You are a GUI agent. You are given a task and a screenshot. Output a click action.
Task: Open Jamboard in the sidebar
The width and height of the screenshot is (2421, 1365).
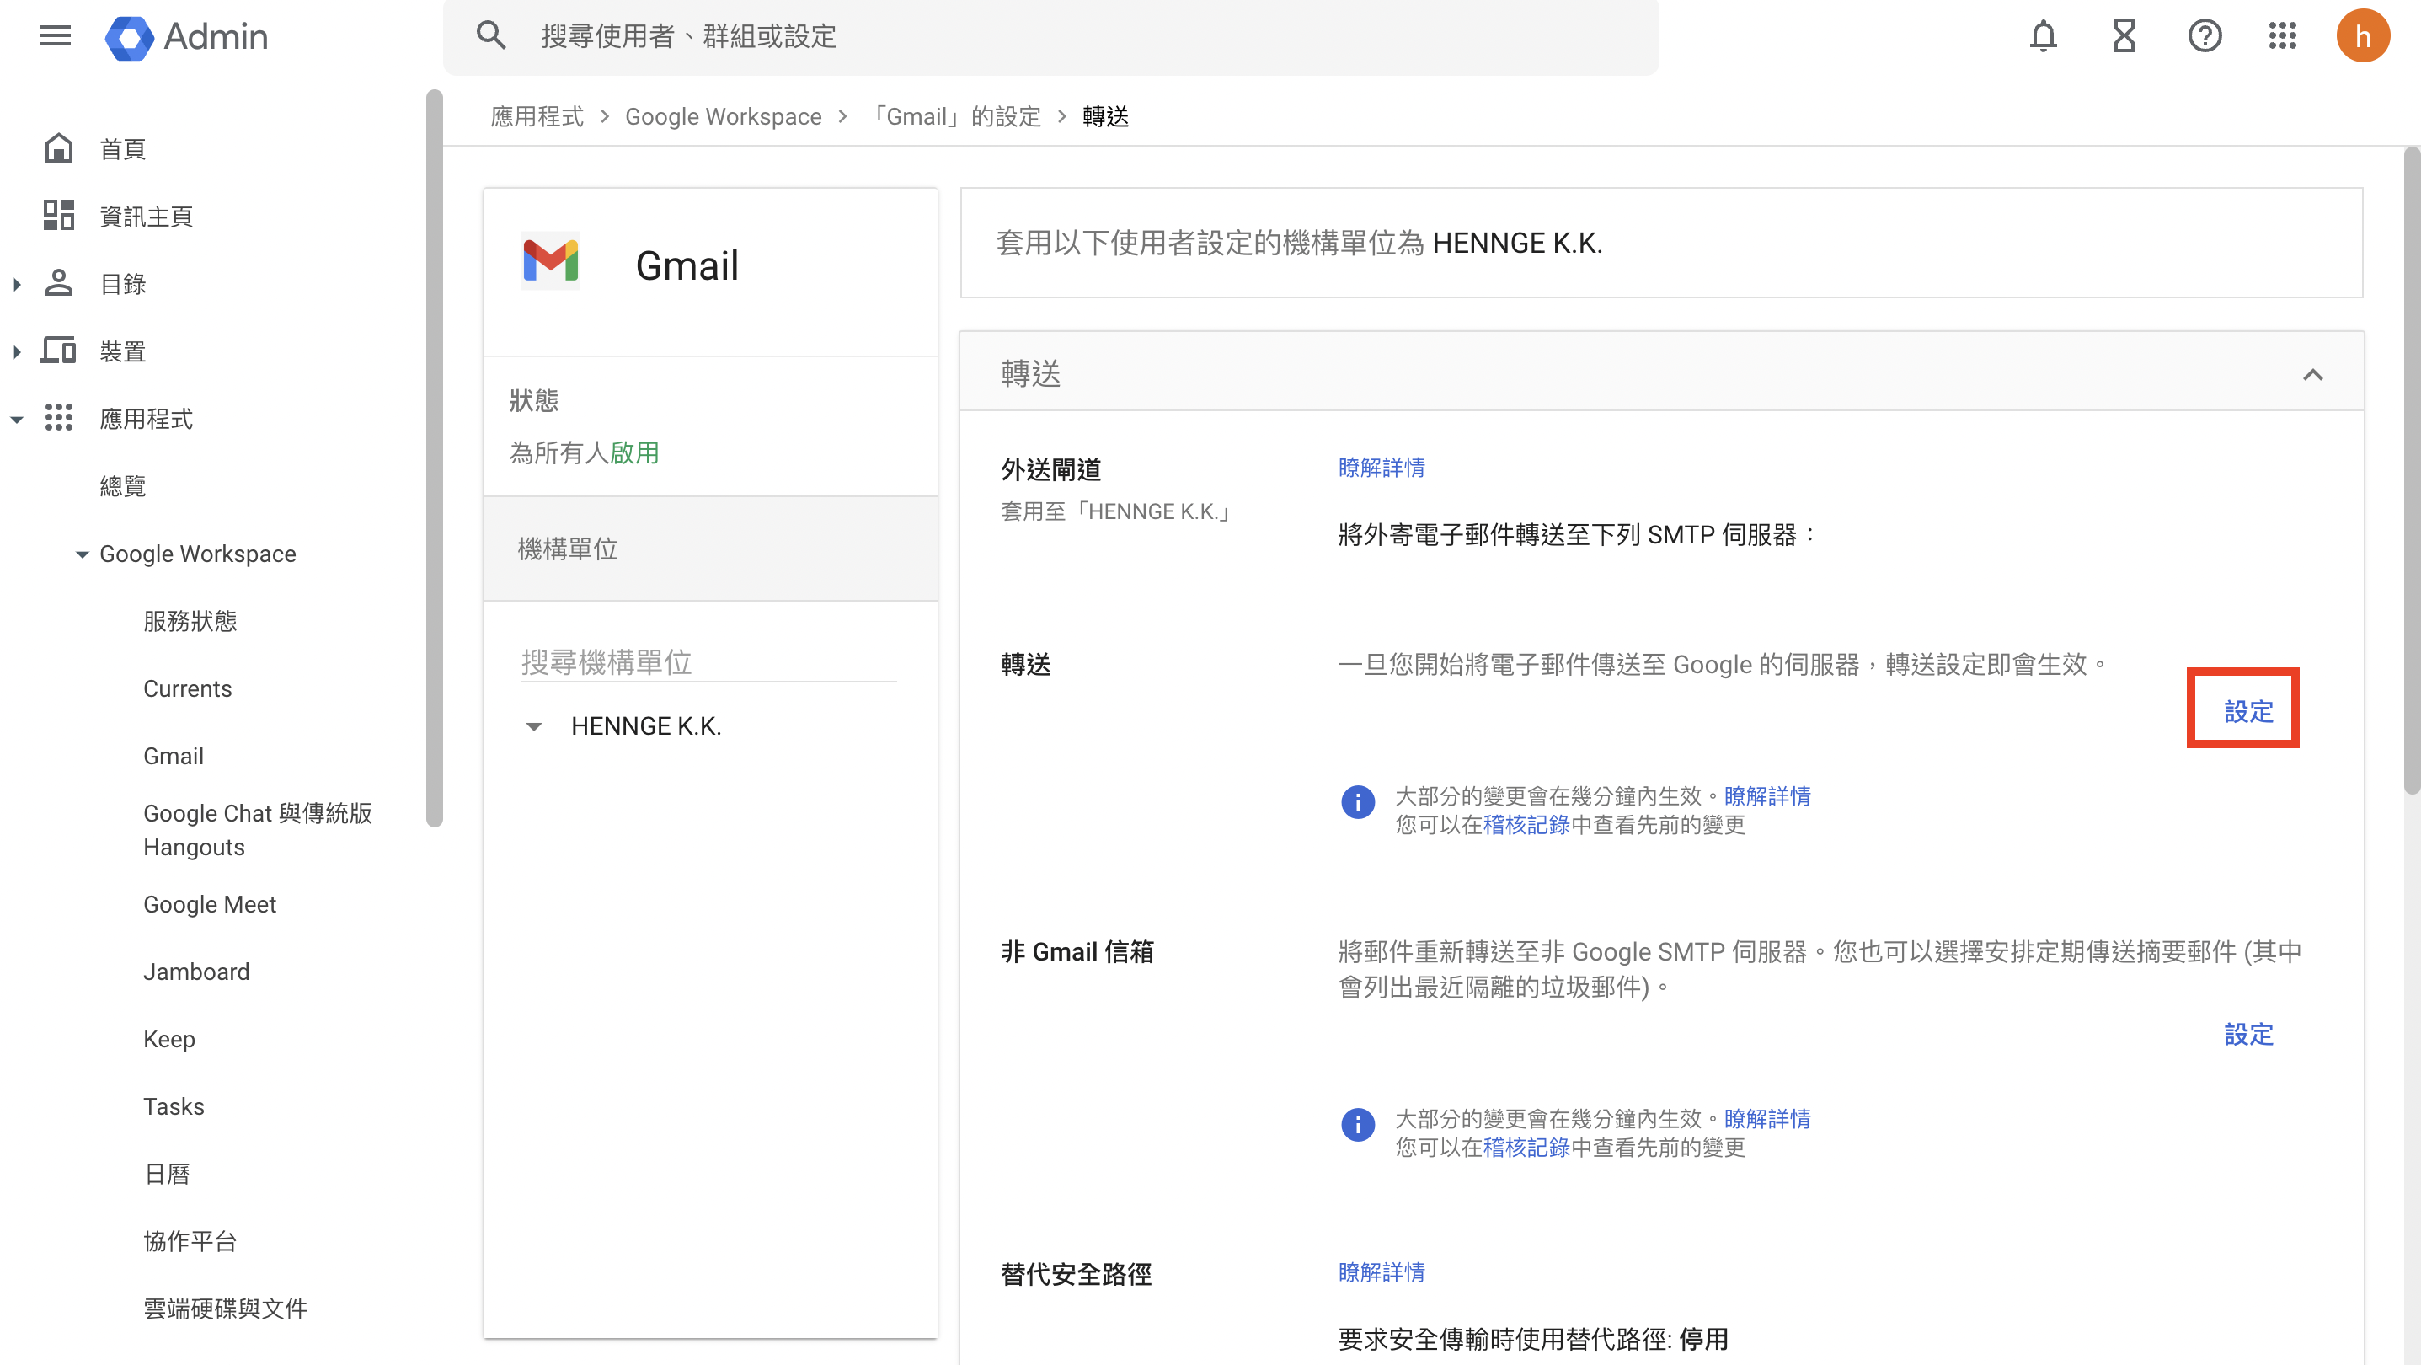coord(195,972)
